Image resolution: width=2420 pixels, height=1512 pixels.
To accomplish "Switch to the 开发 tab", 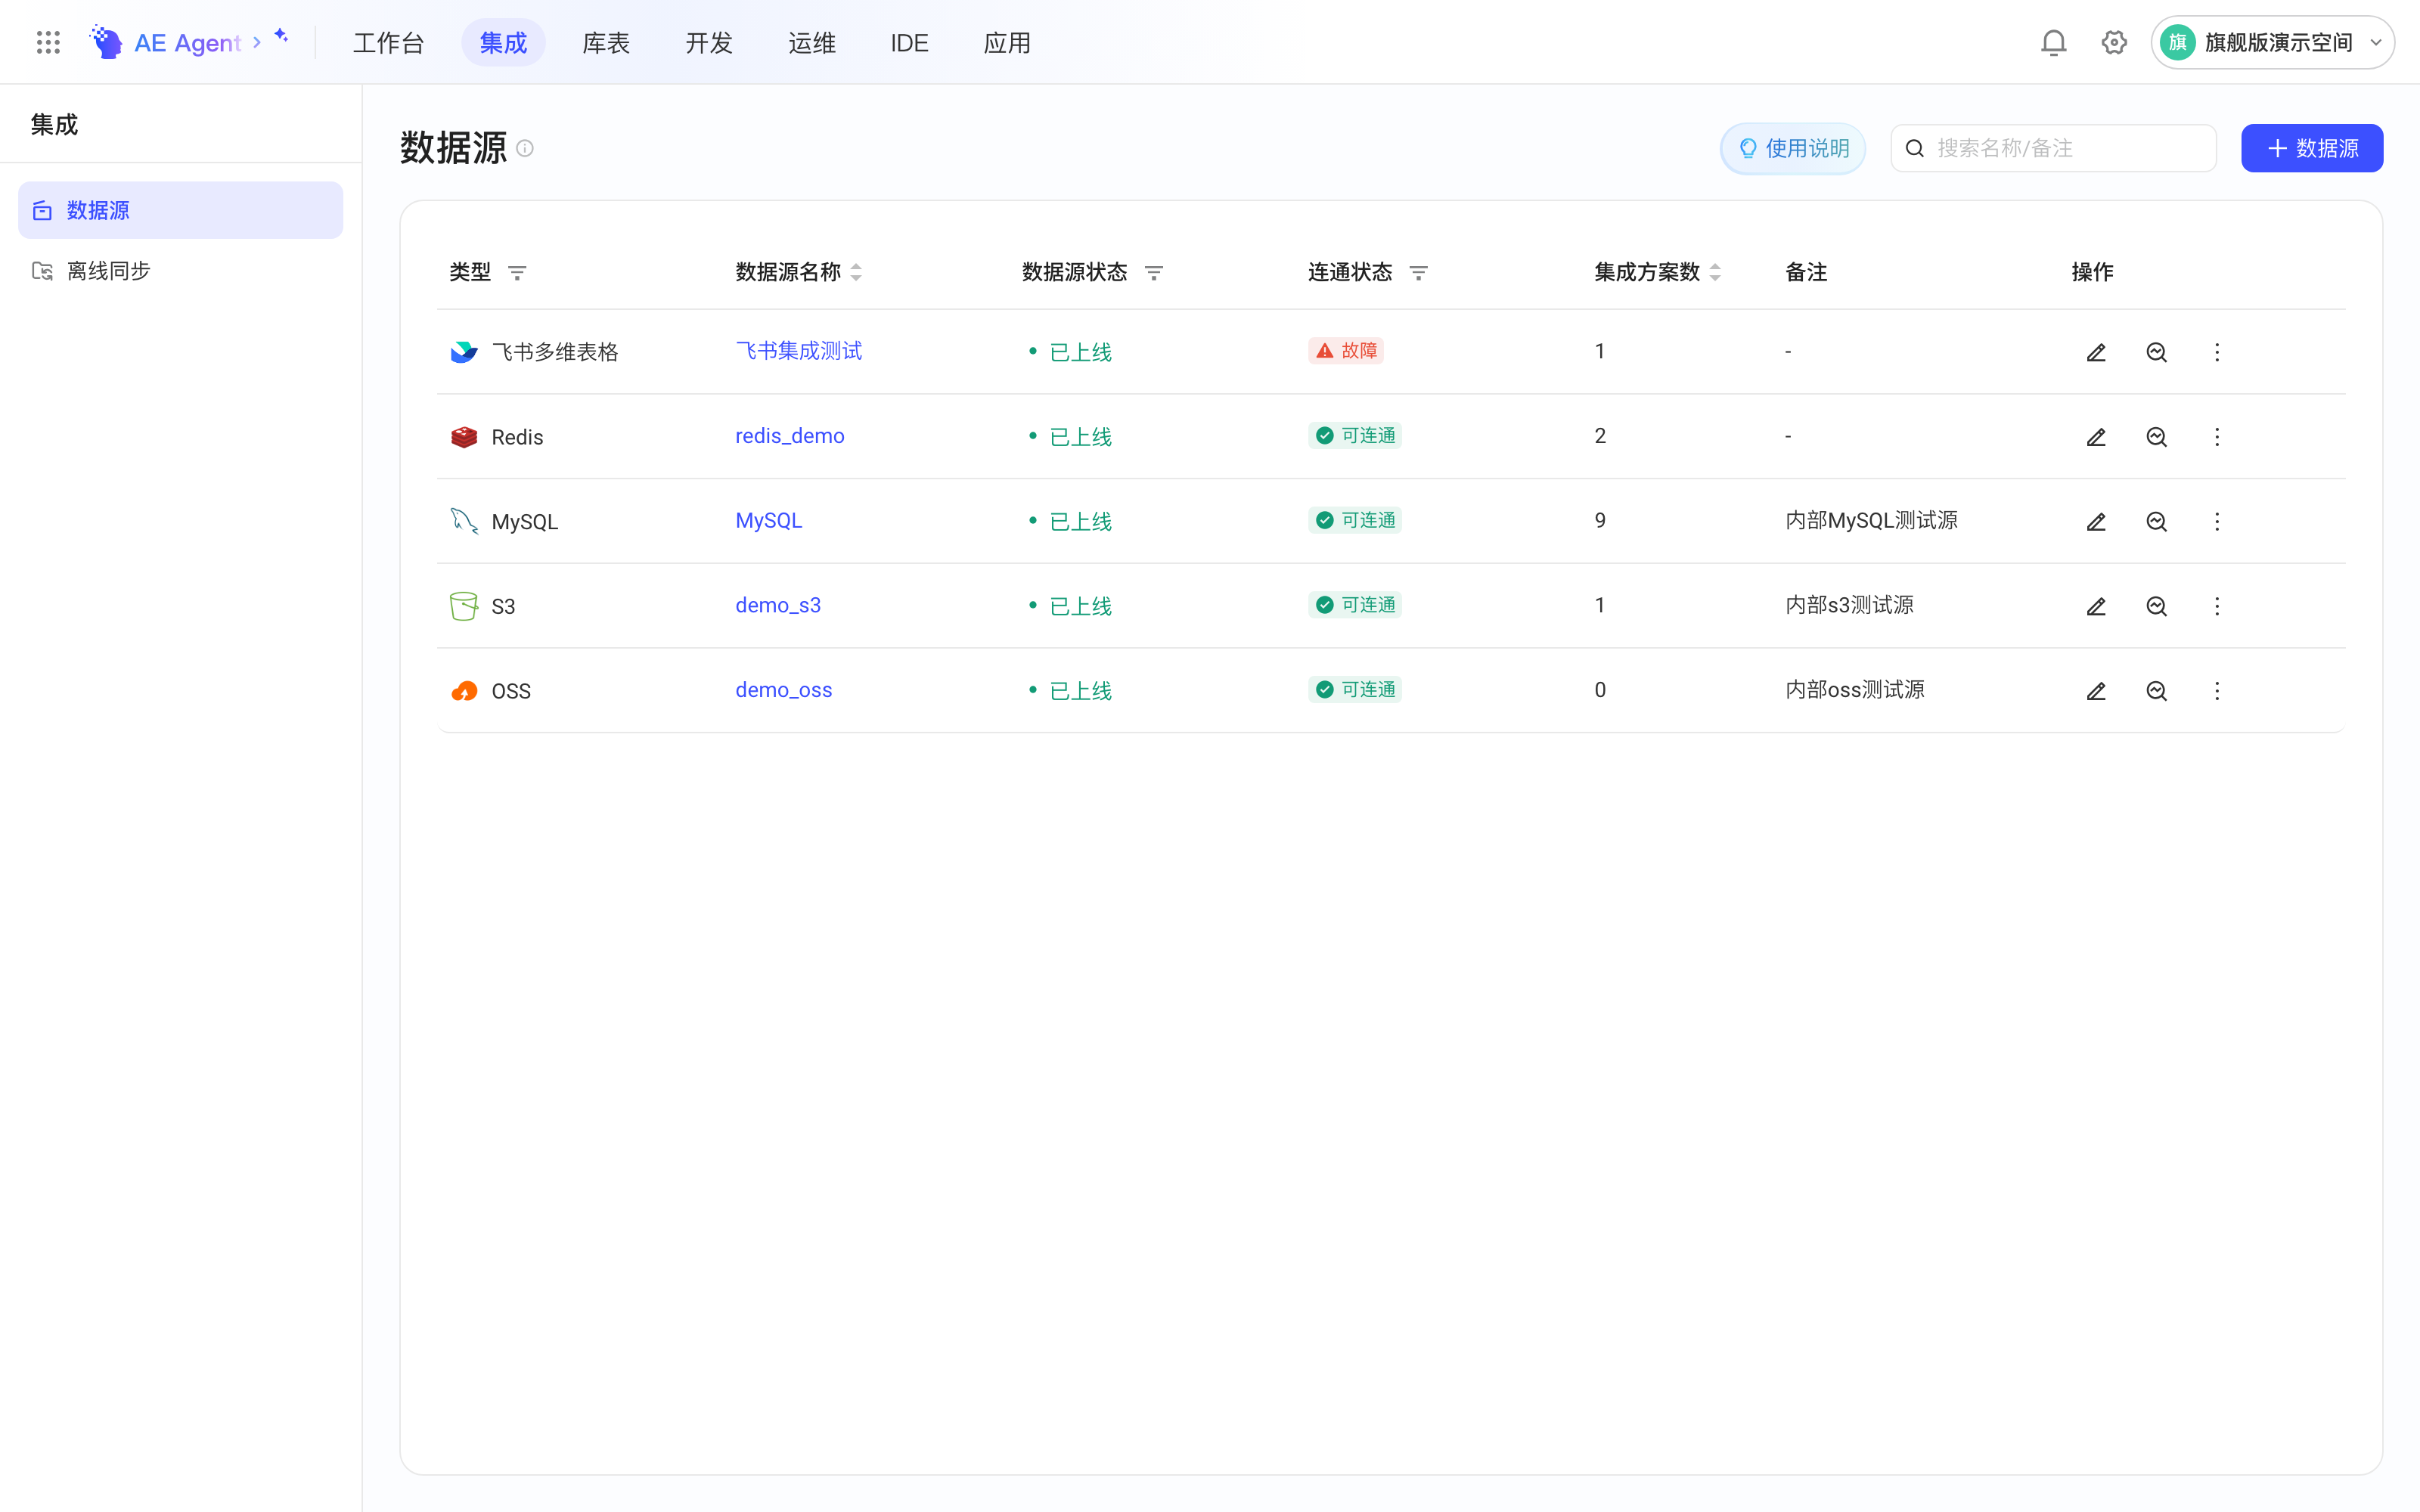I will pos(709,43).
